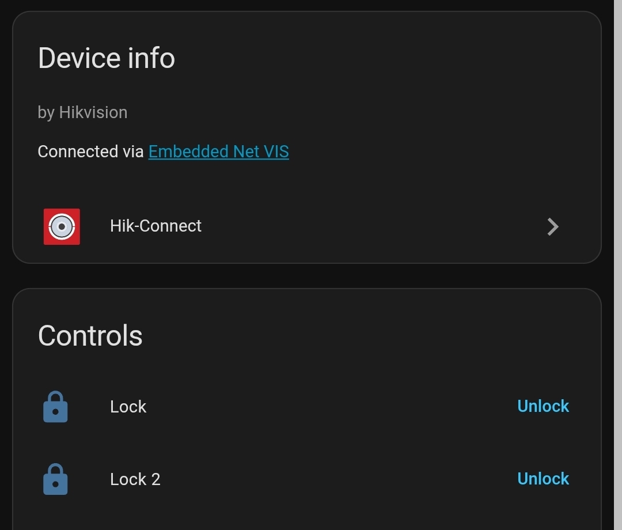
Task: Click the Controls section heading
Action: [90, 336]
